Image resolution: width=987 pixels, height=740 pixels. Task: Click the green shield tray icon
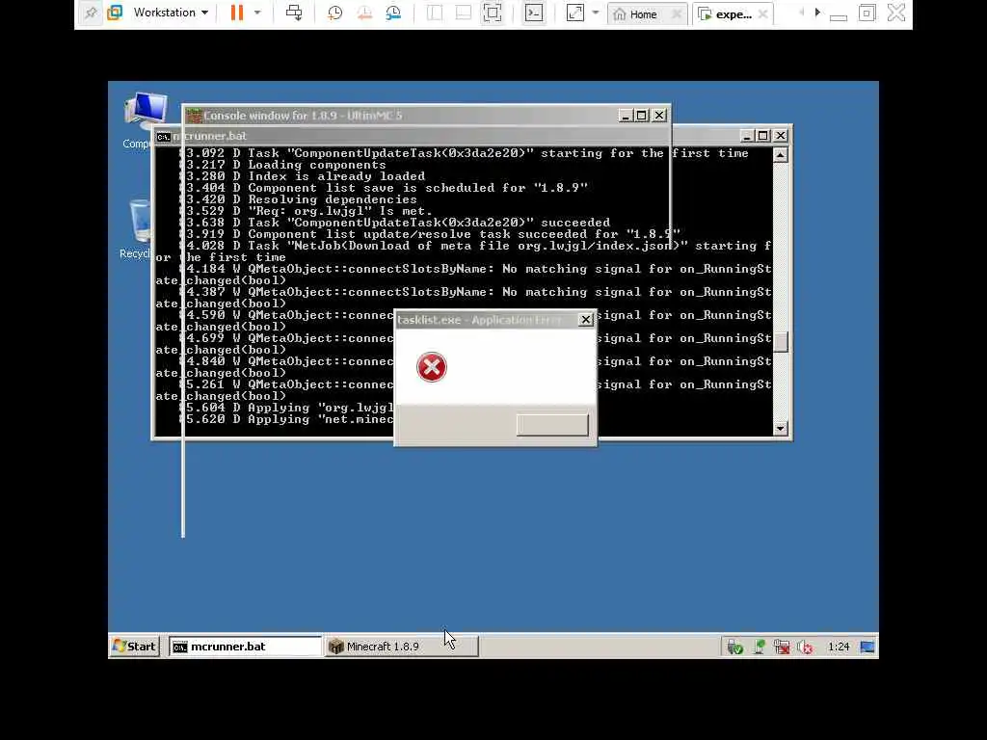[734, 647]
